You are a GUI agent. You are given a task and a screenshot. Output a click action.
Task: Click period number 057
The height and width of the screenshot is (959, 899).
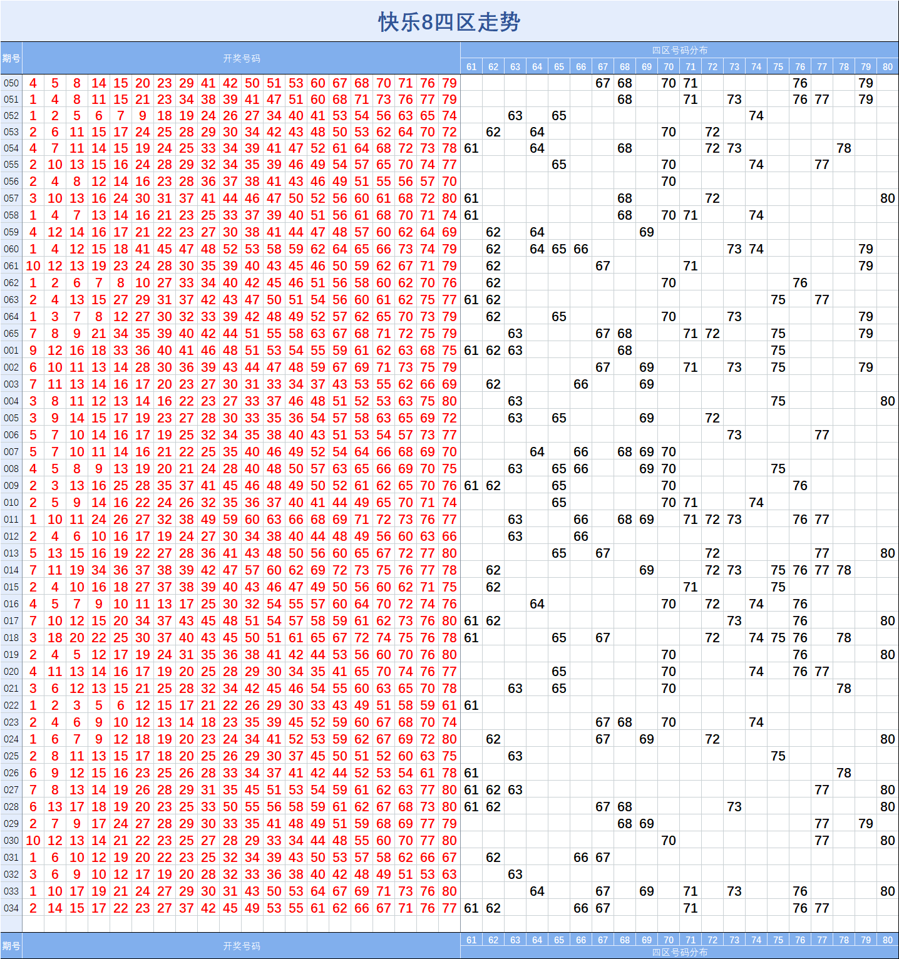11,198
